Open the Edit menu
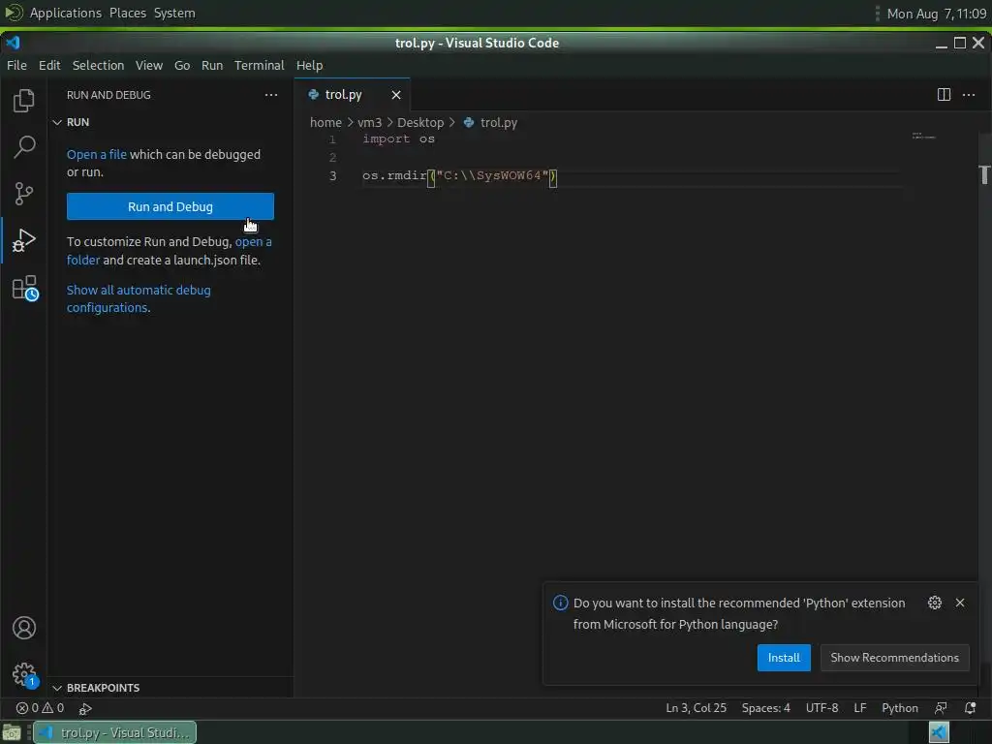 49,65
